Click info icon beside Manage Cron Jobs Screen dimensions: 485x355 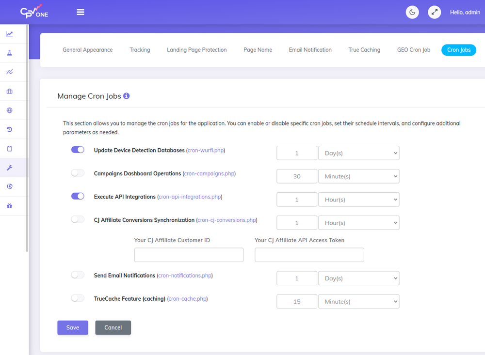(126, 96)
